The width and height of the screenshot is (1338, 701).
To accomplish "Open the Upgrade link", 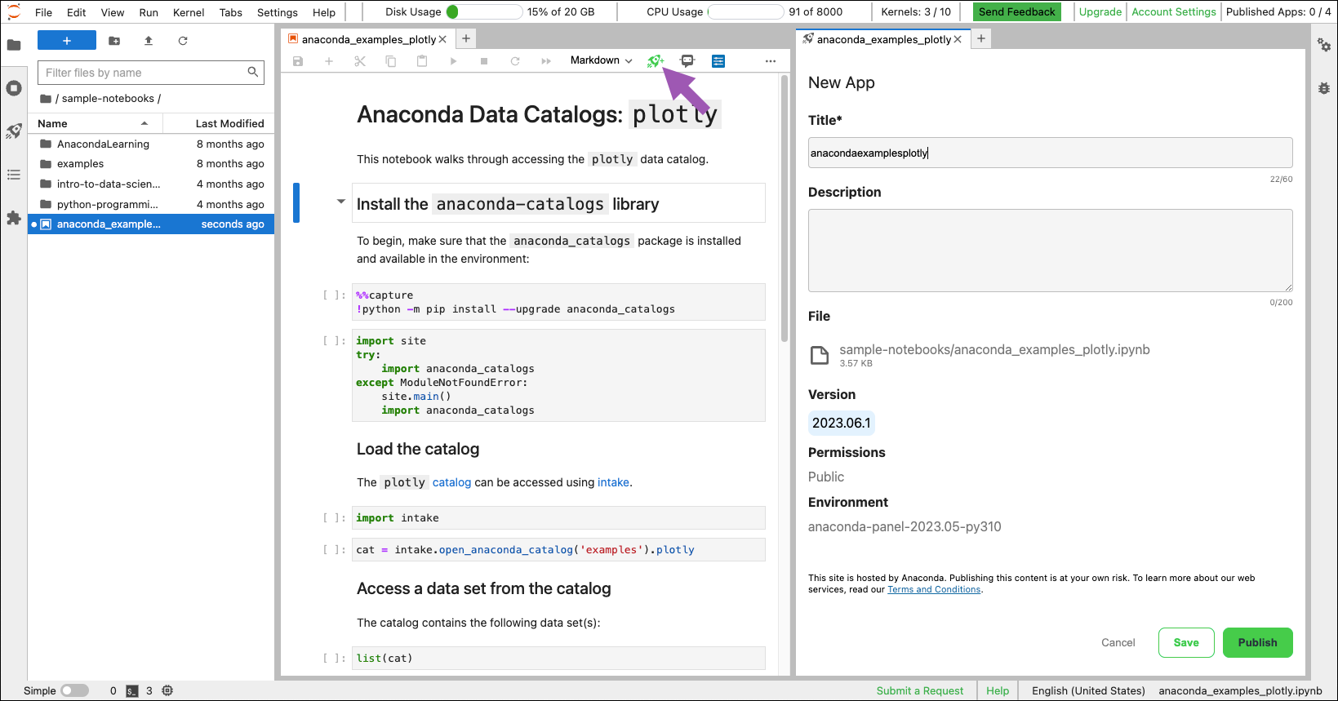I will pos(1100,11).
